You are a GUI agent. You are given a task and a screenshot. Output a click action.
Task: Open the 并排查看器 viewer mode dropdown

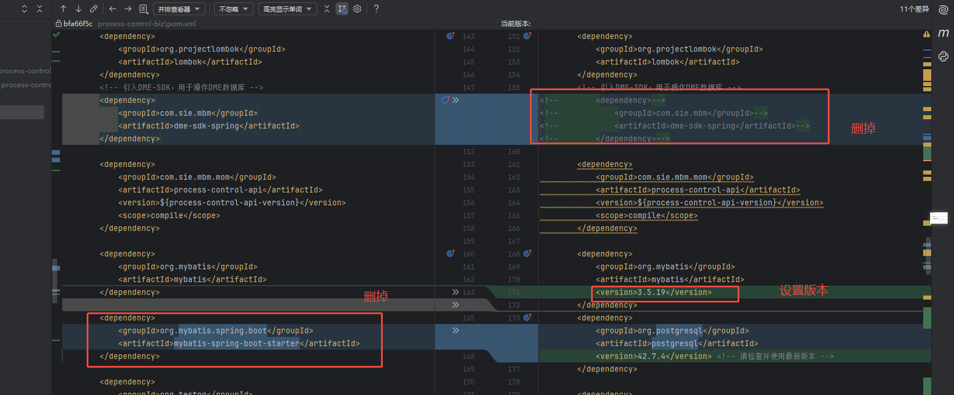coord(179,9)
